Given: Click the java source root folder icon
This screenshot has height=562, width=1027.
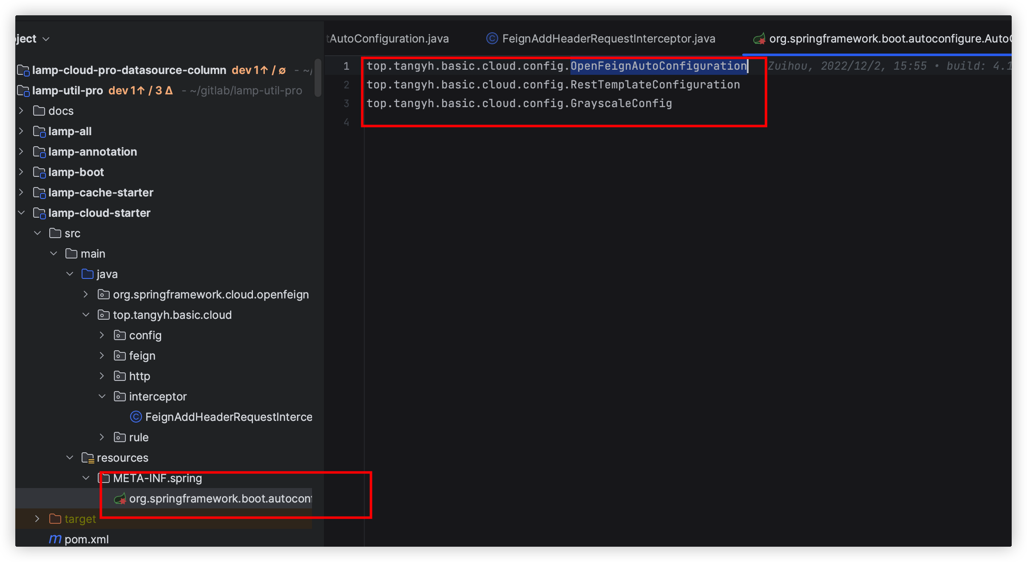Looking at the screenshot, I should (x=88, y=274).
